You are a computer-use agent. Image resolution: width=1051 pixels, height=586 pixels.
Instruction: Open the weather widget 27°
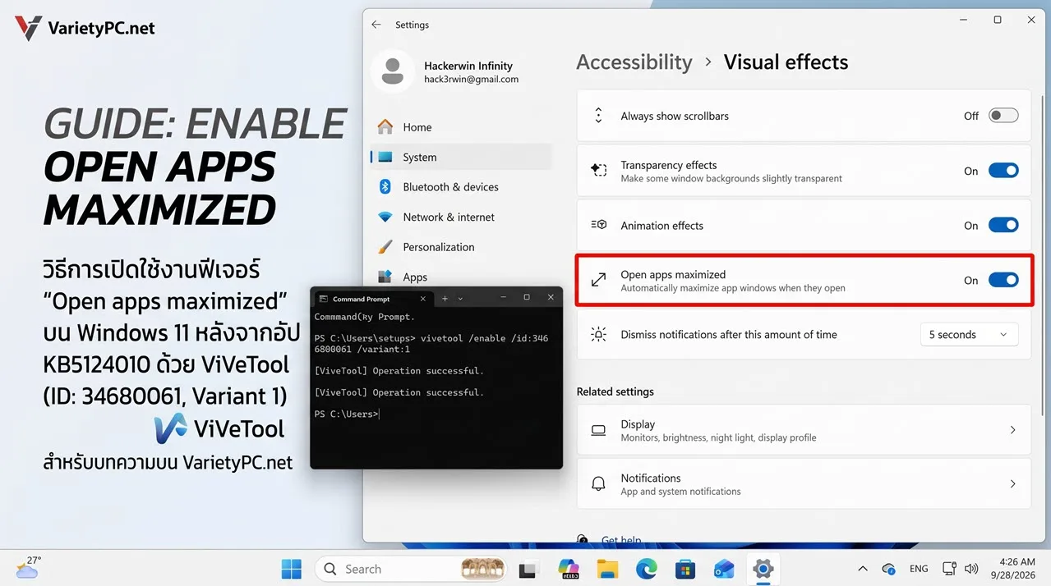28,568
